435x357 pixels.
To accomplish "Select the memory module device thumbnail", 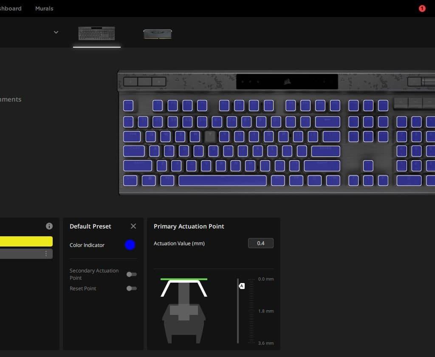I will point(158,34).
